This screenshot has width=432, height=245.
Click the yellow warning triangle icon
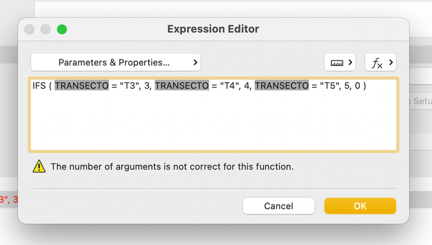point(39,167)
